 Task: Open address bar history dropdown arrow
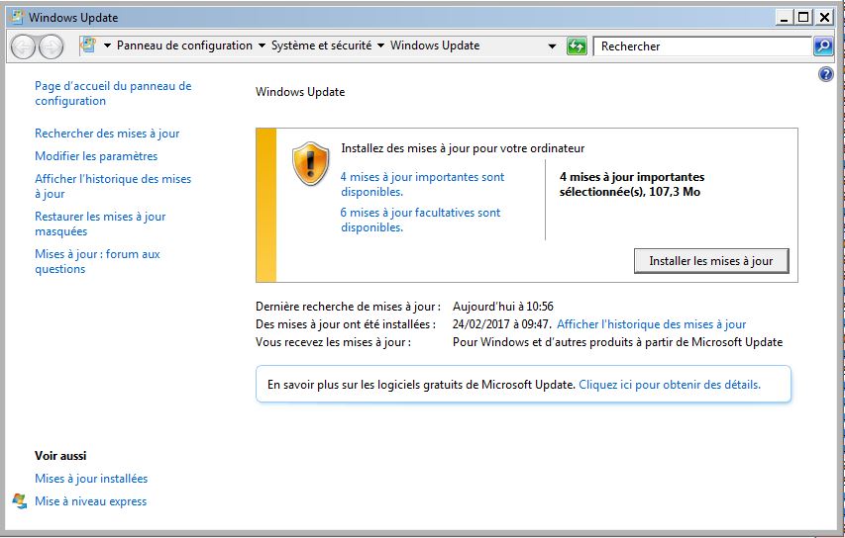552,46
